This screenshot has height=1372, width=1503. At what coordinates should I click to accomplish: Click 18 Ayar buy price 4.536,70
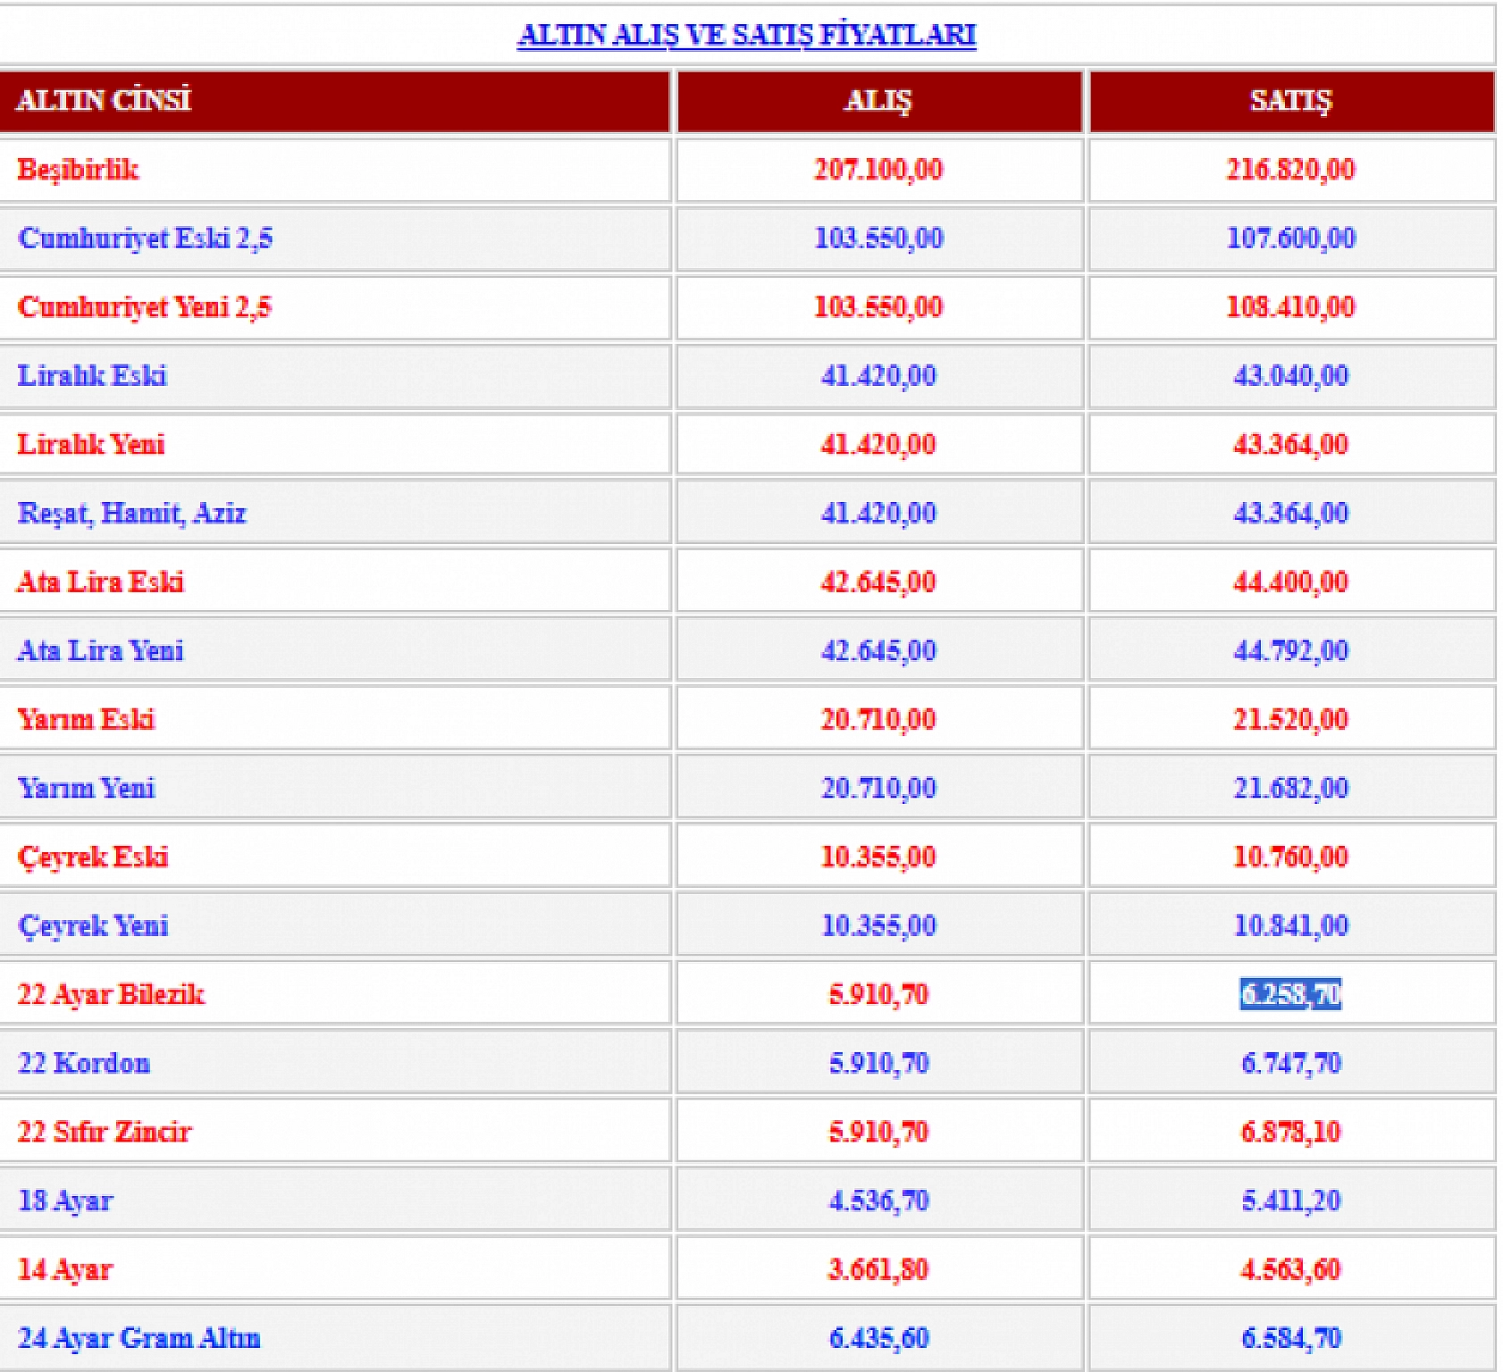click(878, 1200)
